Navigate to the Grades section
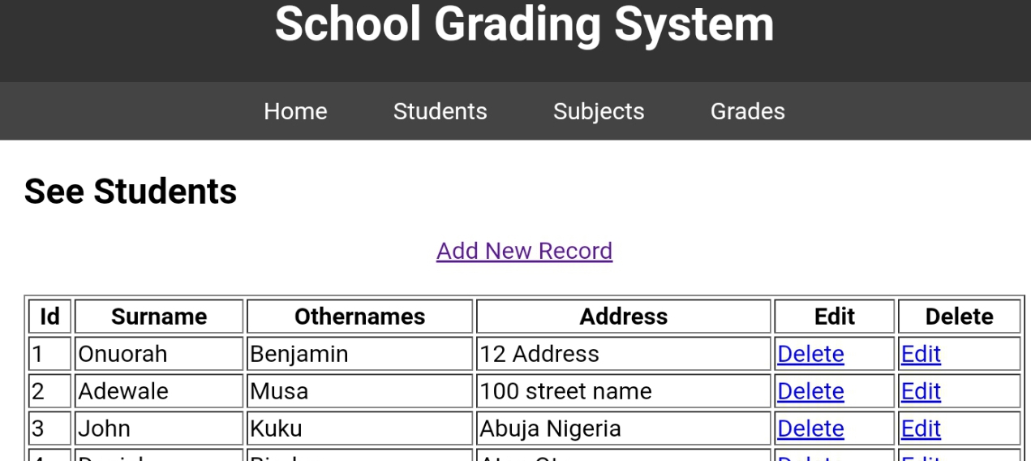The image size is (1031, 461). pyautogui.click(x=748, y=111)
